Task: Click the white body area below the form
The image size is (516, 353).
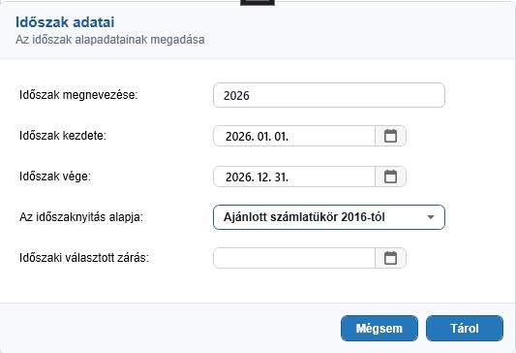Action: click(258, 286)
